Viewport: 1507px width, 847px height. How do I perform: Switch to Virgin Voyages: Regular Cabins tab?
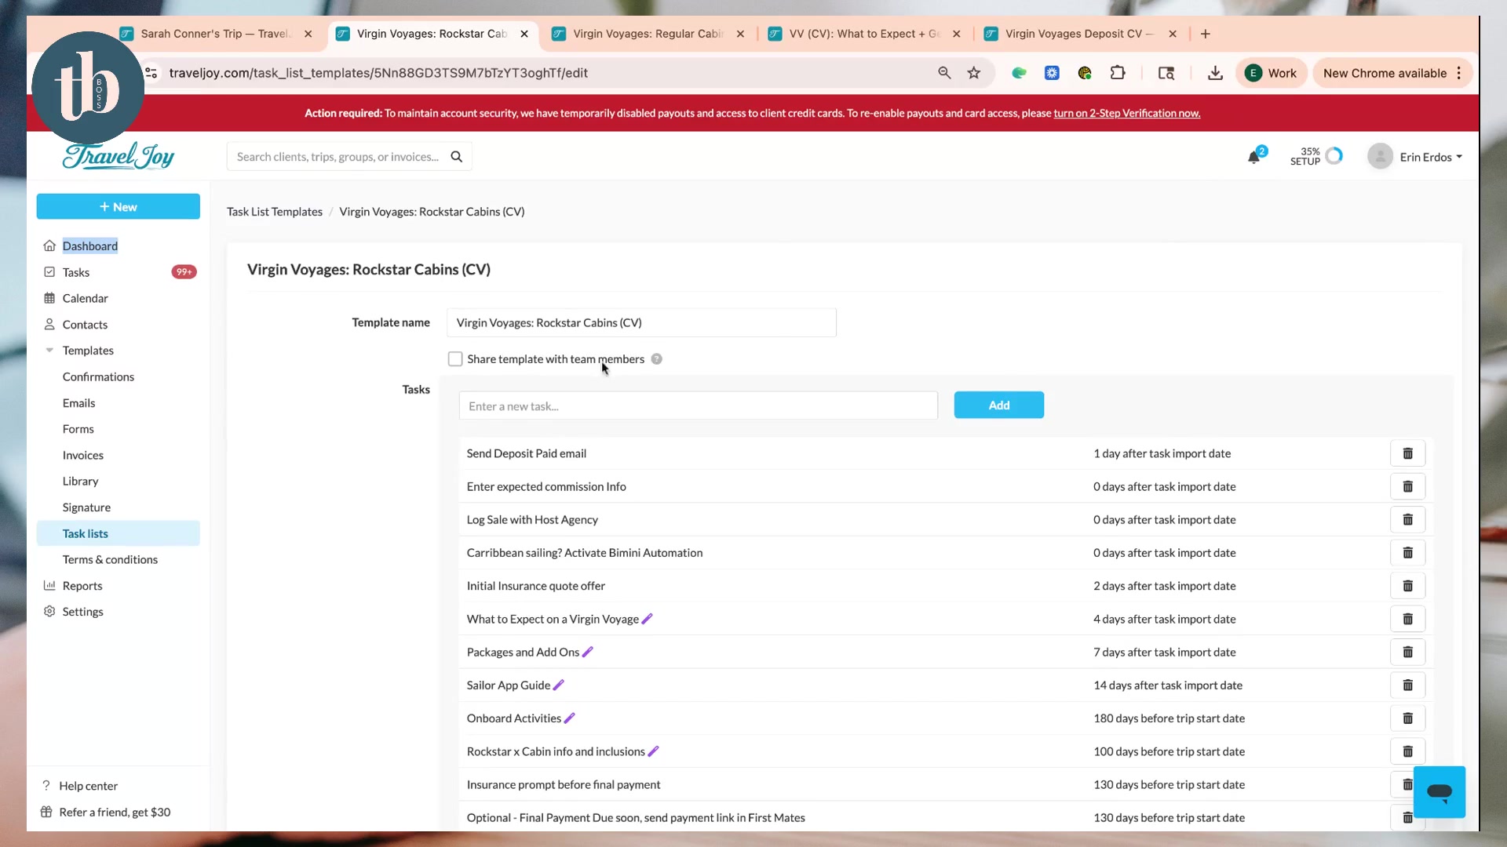click(x=648, y=34)
